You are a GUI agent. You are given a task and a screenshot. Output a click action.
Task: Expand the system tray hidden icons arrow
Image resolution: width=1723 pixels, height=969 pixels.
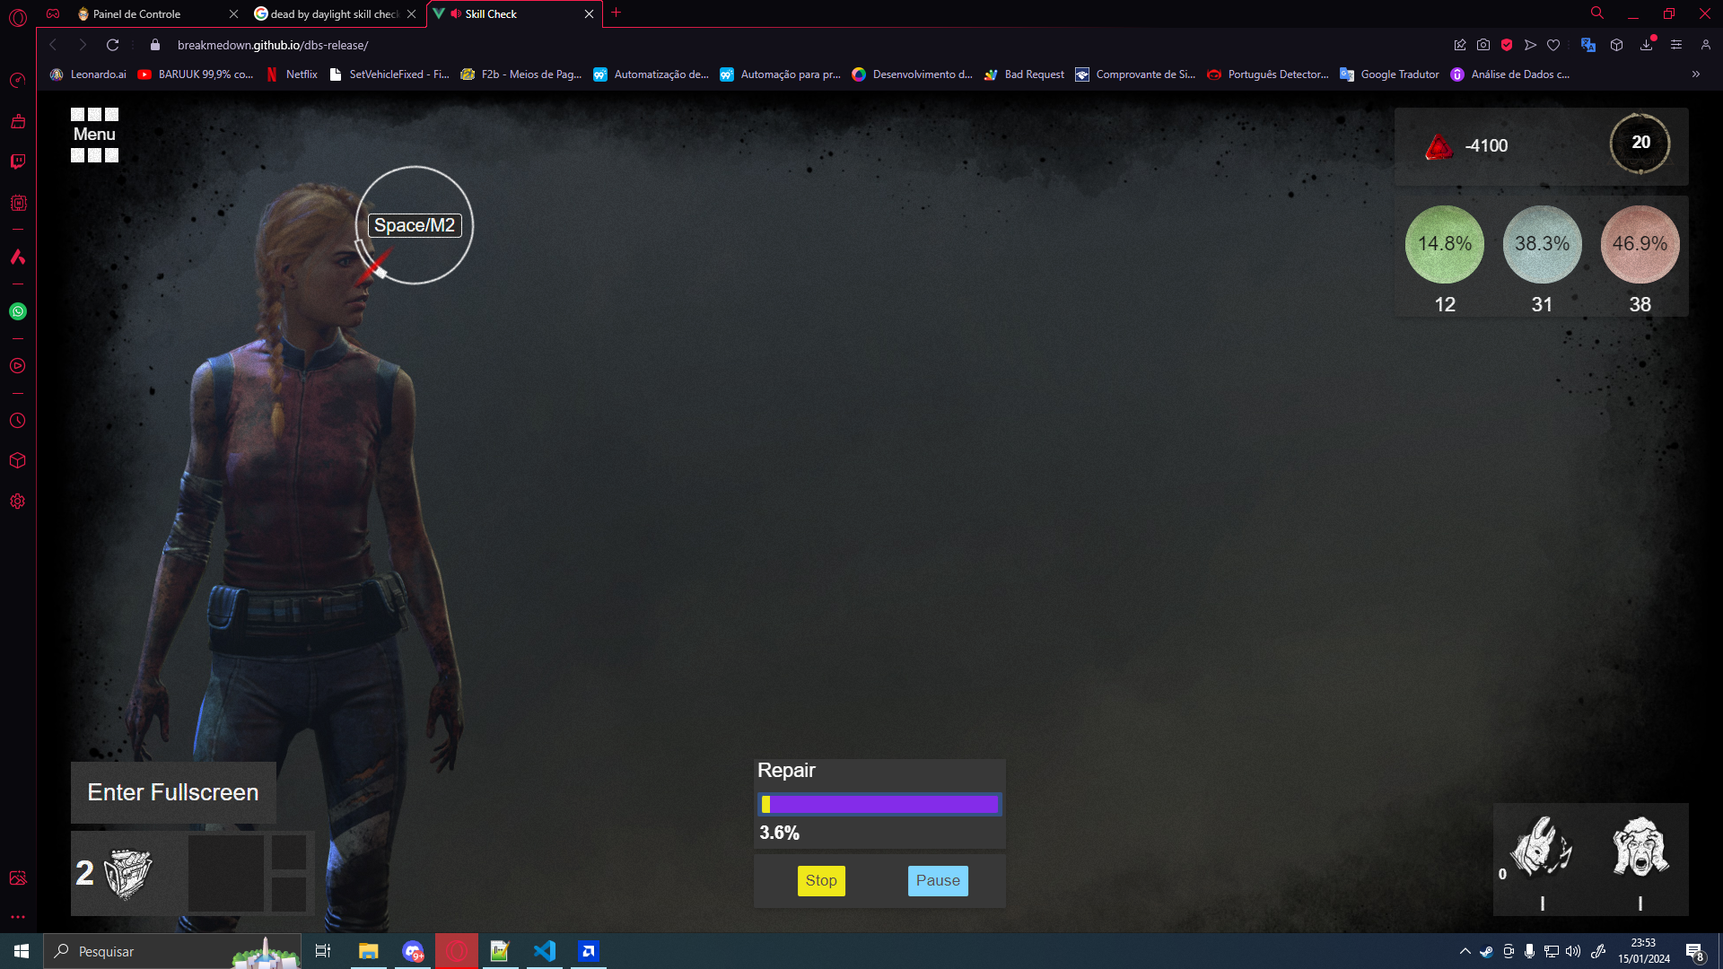pos(1465,951)
